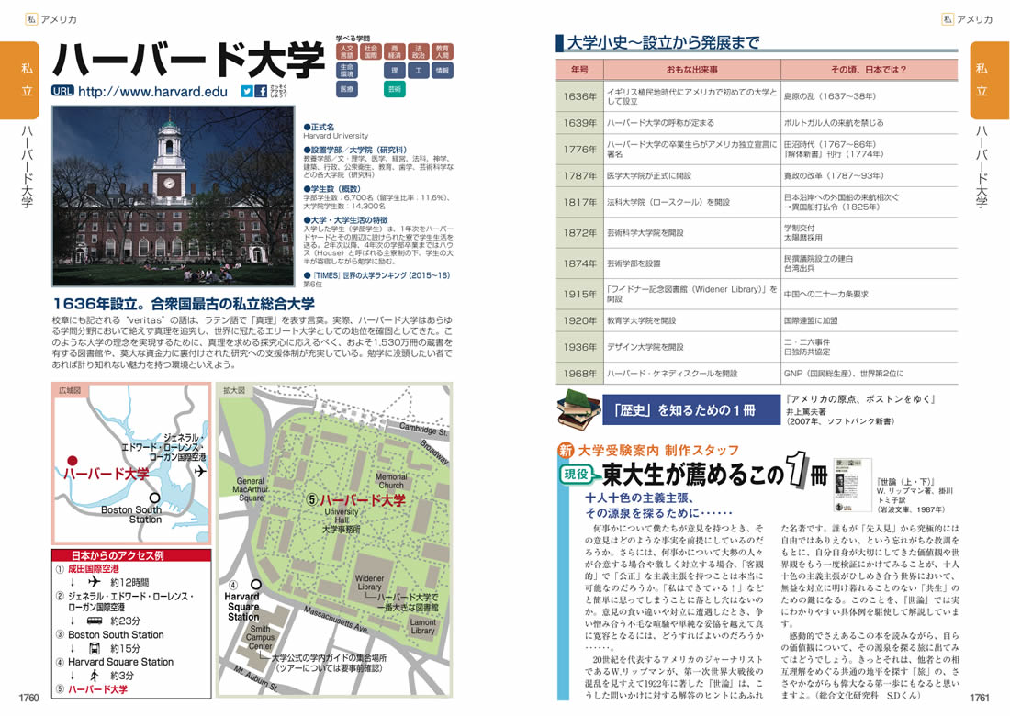The image size is (1010, 716).
Task: Click the 年号 table column header
Action: click(x=579, y=70)
